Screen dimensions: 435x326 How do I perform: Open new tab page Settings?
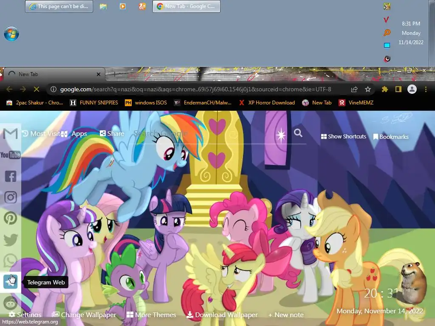click(25, 315)
